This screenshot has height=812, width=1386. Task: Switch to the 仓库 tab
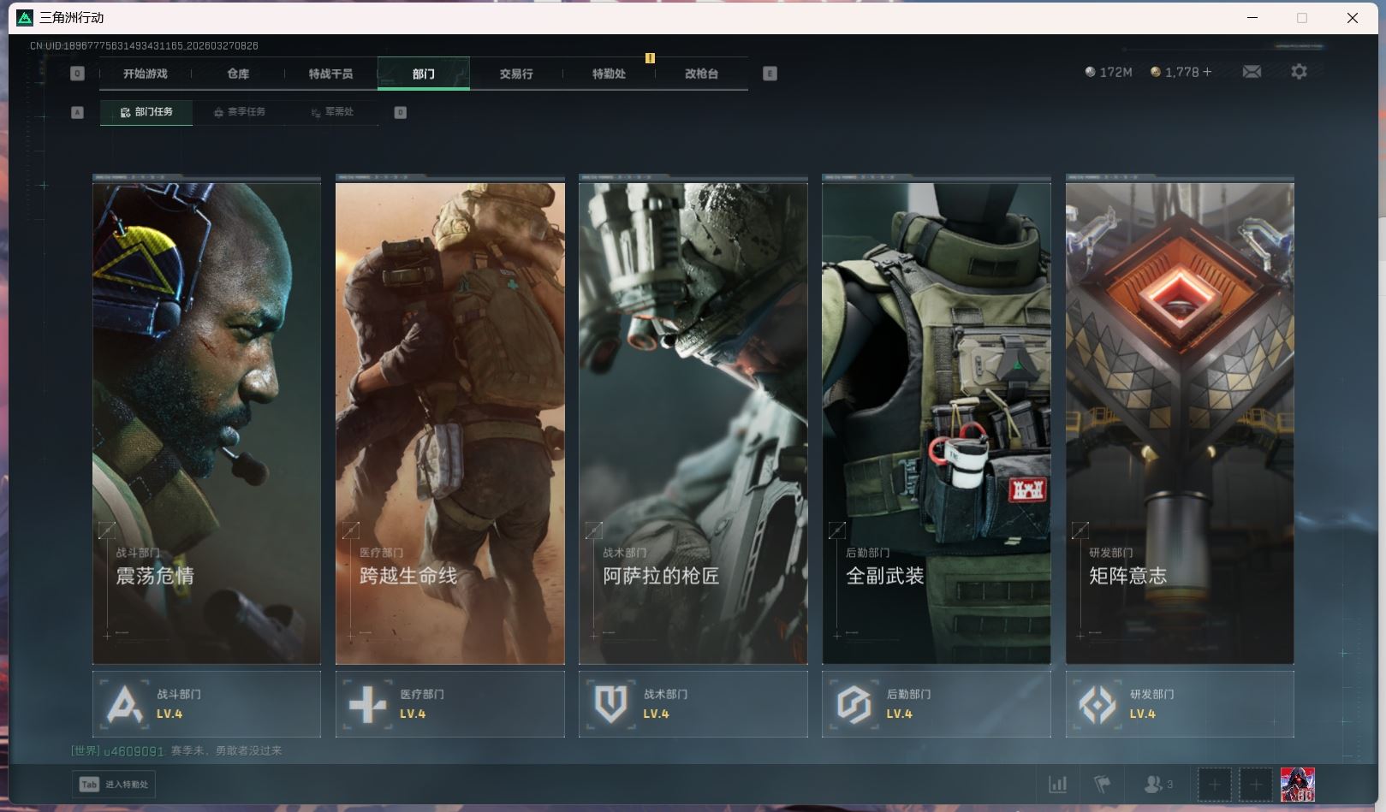pos(238,74)
